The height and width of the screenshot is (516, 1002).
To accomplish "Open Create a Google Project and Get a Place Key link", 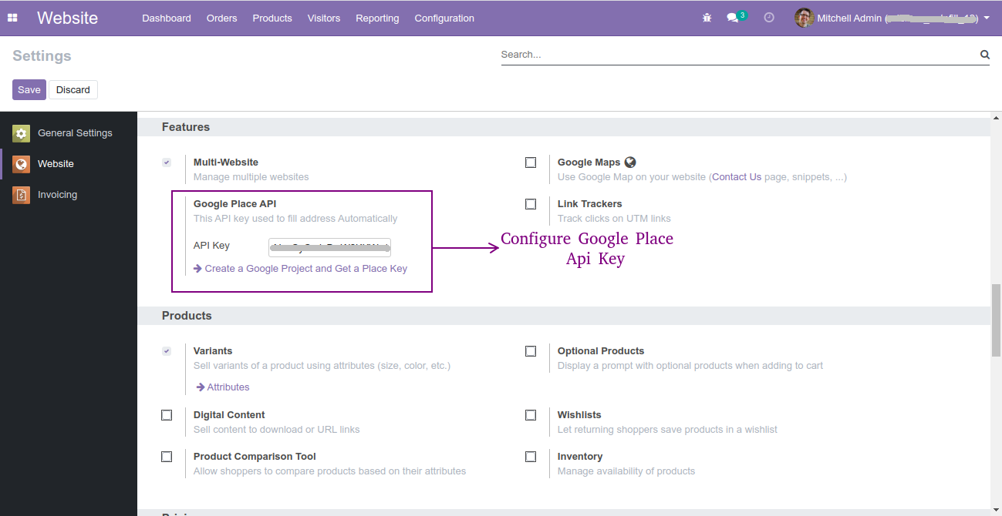I will tap(306, 269).
